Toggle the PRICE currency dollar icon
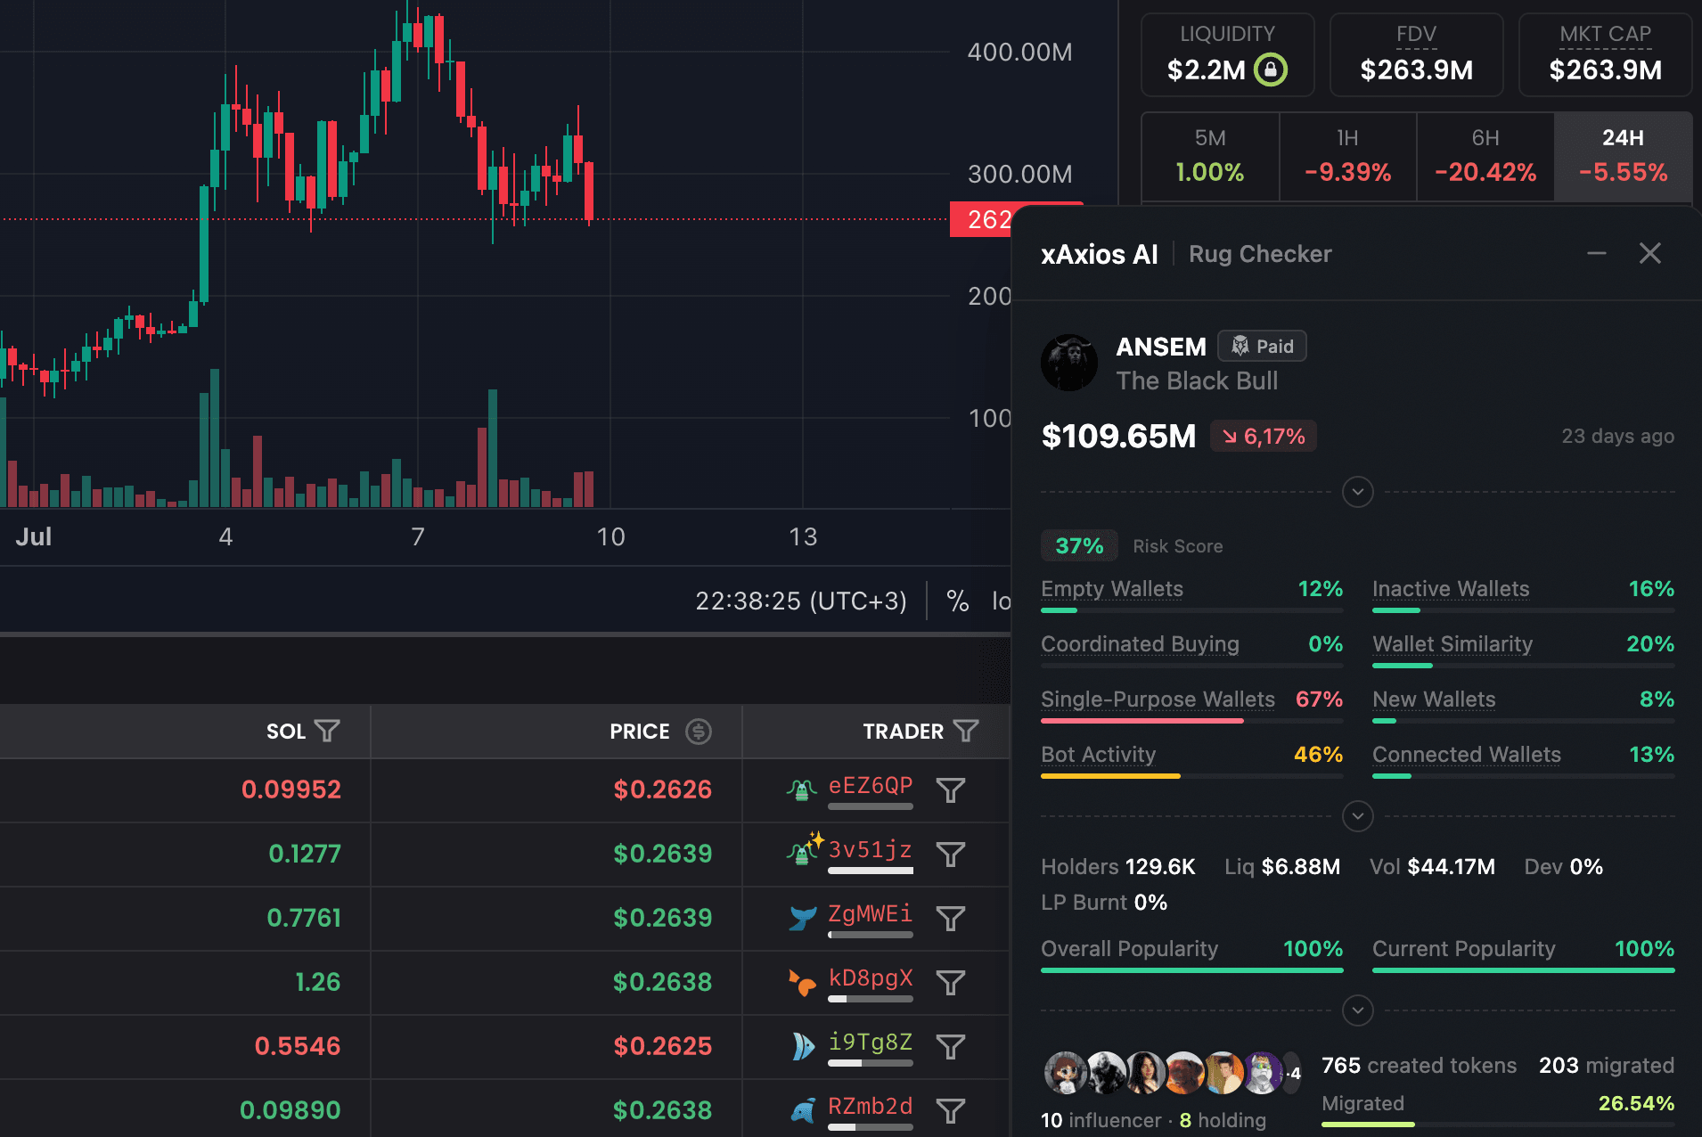 click(699, 732)
